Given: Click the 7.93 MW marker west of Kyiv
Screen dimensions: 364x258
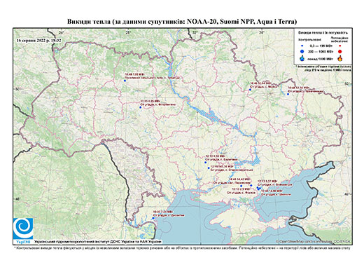Looking at the screenshot, I should (x=125, y=81).
